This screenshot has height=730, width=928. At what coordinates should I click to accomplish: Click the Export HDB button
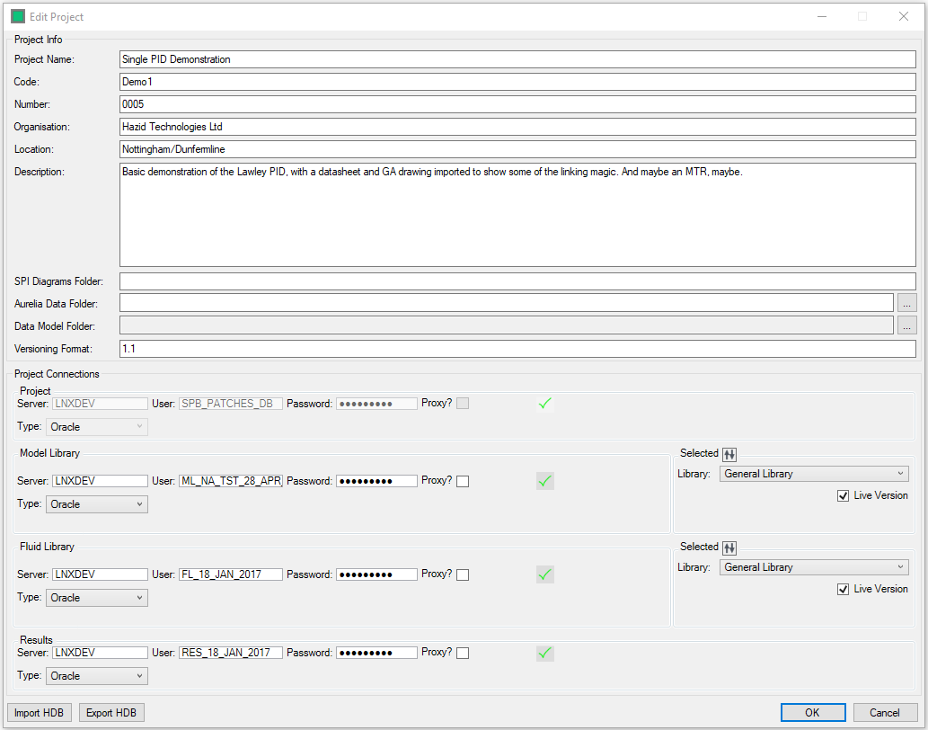tap(111, 713)
